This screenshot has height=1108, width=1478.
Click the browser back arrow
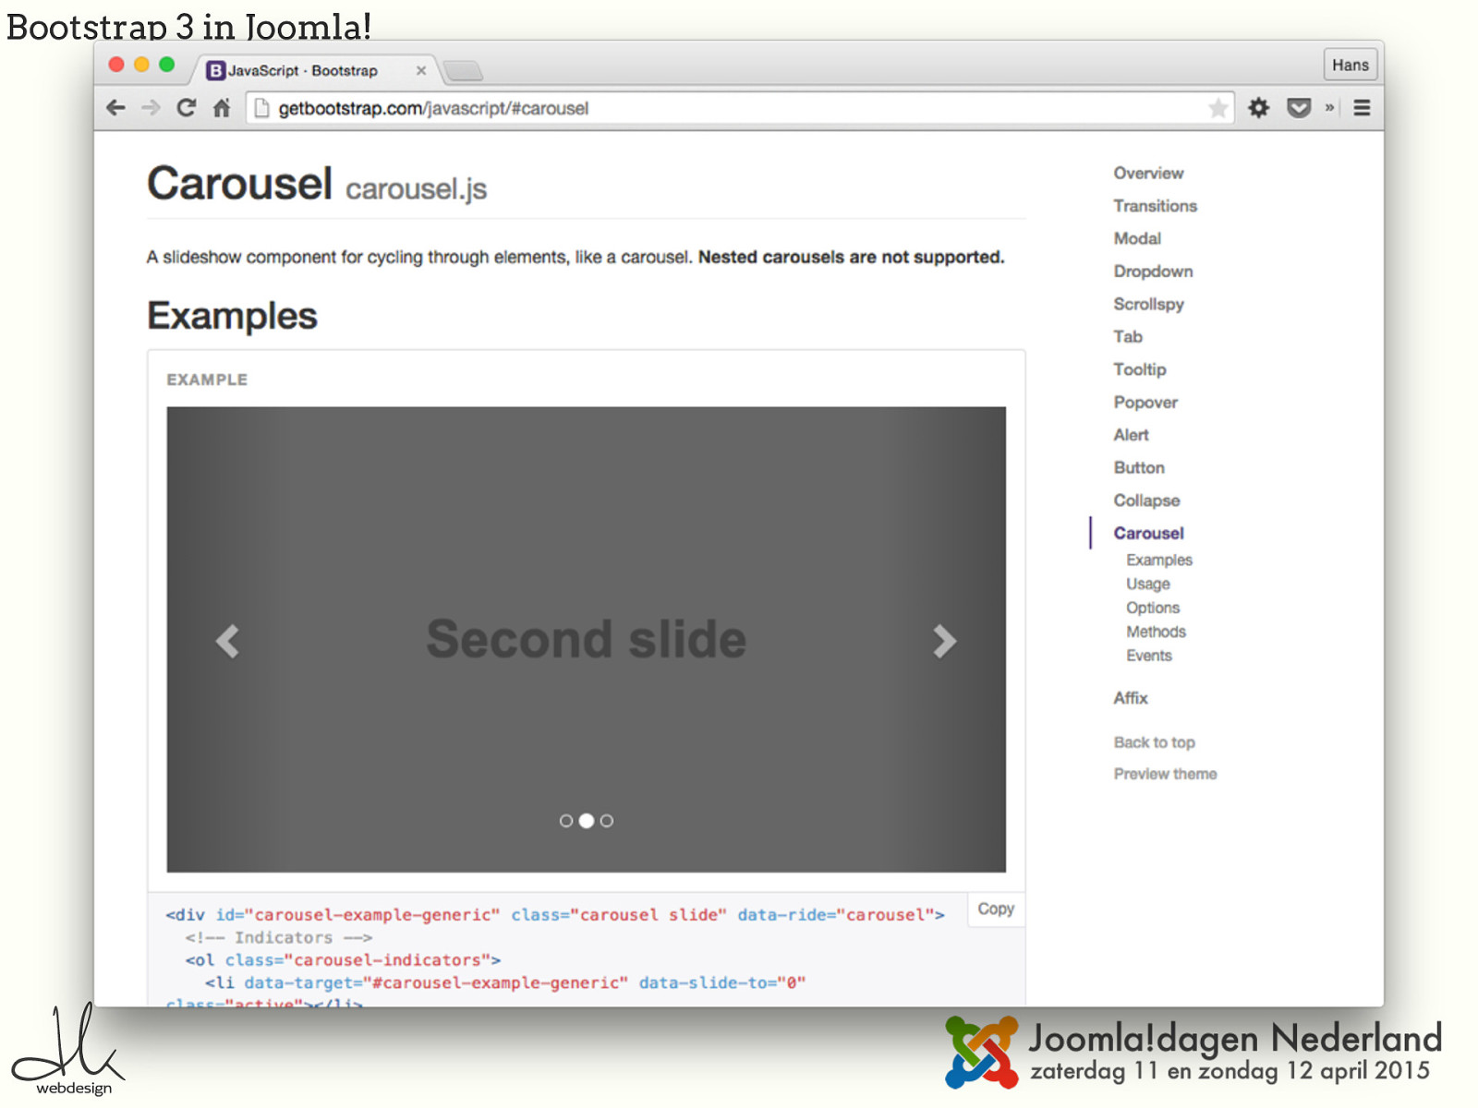[115, 108]
